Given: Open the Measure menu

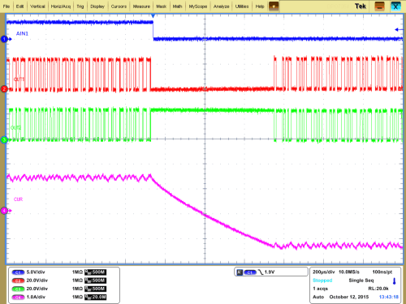Looking at the screenshot, I should tap(141, 6).
